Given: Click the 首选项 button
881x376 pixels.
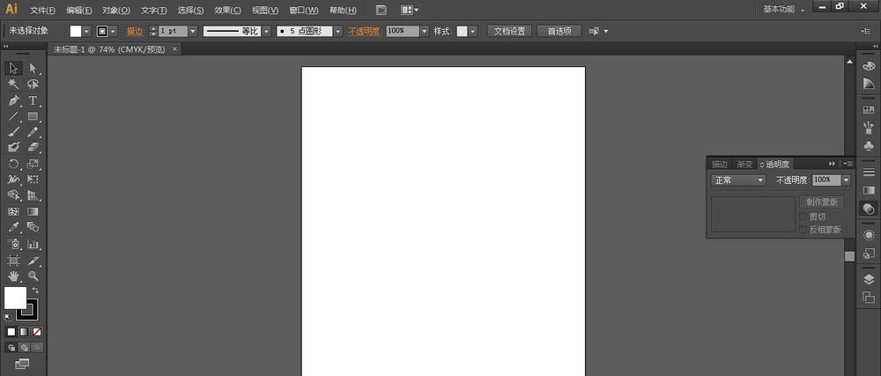Looking at the screenshot, I should pyautogui.click(x=559, y=31).
